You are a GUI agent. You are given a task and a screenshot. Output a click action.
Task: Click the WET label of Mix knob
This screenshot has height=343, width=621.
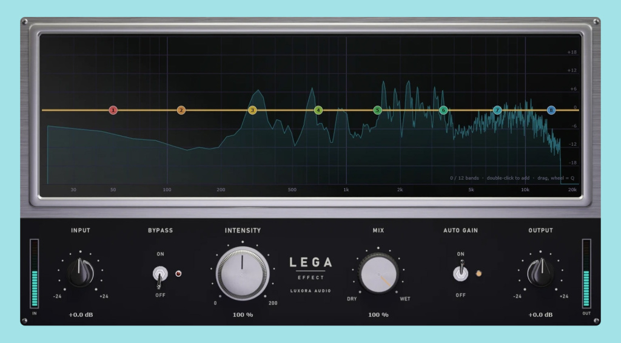[x=404, y=299]
